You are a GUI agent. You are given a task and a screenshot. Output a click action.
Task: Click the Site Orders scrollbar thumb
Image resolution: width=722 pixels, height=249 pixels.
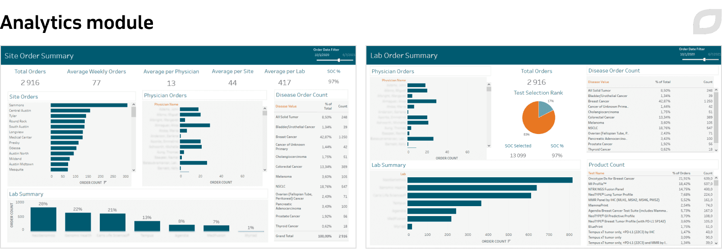pyautogui.click(x=134, y=112)
